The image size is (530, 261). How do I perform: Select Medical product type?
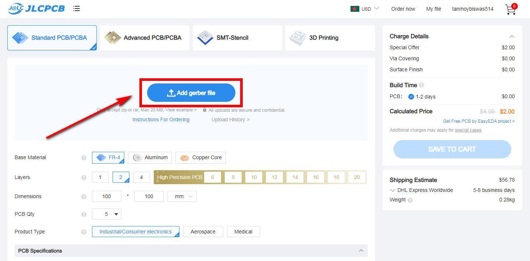tap(243, 232)
